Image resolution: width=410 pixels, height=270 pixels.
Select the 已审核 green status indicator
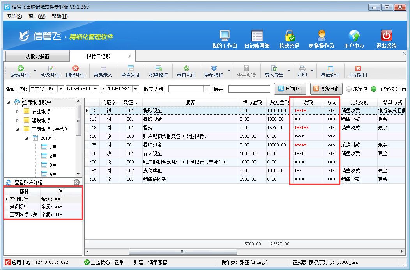[x=374, y=89]
